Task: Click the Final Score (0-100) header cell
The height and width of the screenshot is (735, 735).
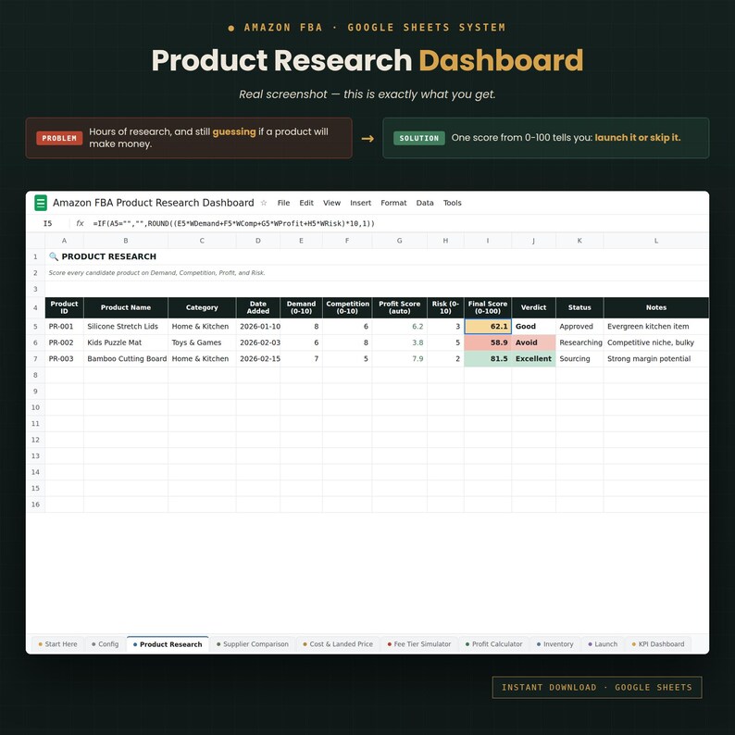Action: pos(488,307)
